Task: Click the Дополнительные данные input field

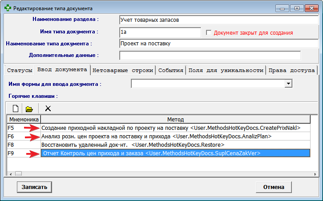Action: 210,56
